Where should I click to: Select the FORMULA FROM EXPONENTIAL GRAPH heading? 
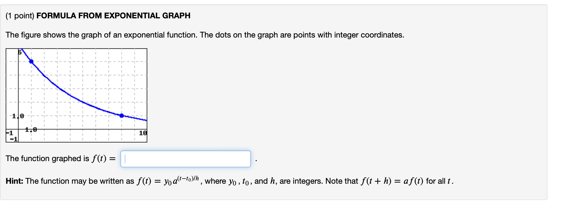point(114,16)
